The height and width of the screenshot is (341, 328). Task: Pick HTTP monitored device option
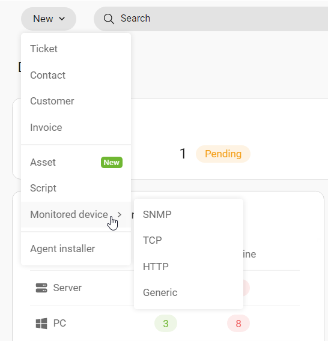coord(189,267)
